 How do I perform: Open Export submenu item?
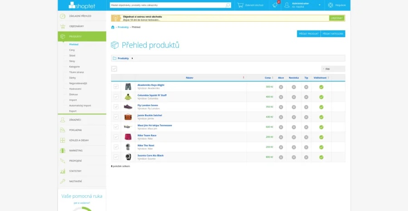[x=73, y=111]
